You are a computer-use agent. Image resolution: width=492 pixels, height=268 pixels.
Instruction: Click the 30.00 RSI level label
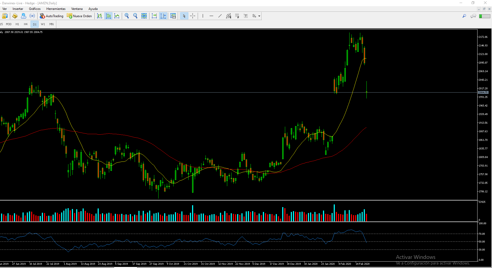(x=482, y=250)
